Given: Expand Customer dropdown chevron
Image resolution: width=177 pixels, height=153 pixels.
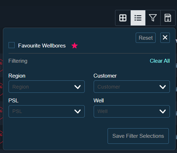Looking at the screenshot, I should point(163,87).
